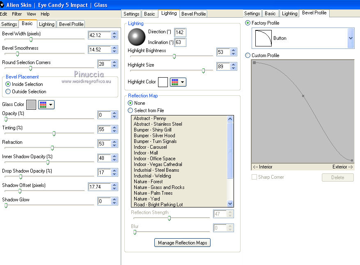This screenshot has height=265, width=360.
Task: Click the Shadow Glow spinner arrows
Action: point(115,201)
